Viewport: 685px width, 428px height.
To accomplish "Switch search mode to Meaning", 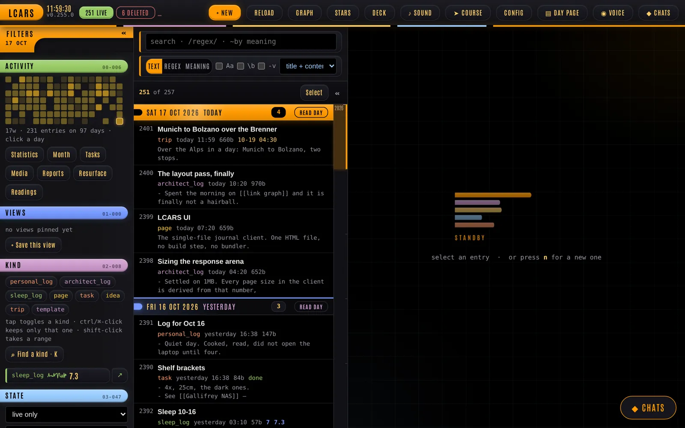I will pos(197,66).
